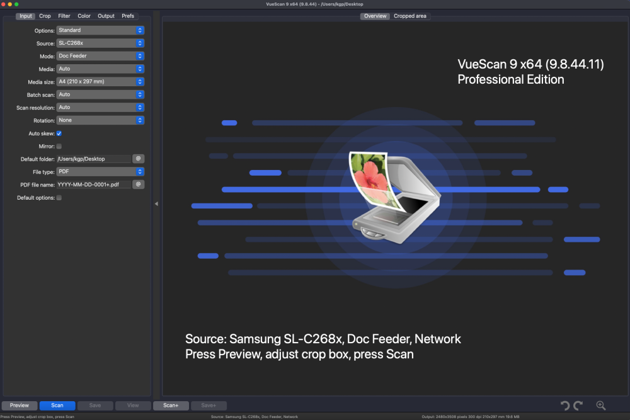Screen dimensions: 630x420
Task: Open the Media dropdown
Action: point(100,69)
